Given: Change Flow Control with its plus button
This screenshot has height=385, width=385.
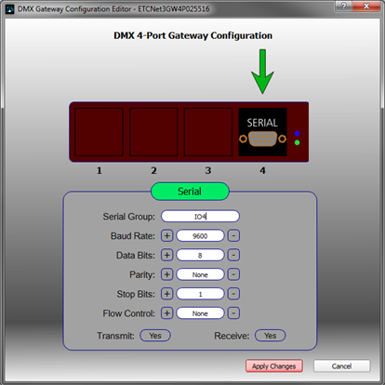Looking at the screenshot, I should pos(166,313).
